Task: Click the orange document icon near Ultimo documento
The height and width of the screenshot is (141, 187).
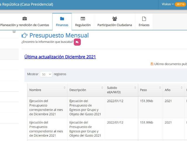Action: (152, 64)
